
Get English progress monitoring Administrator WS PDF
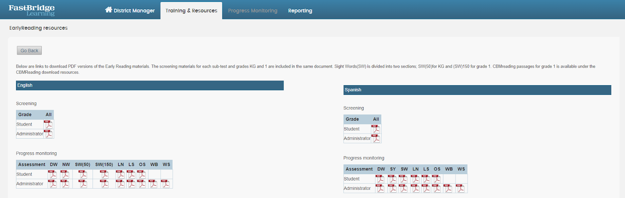(165, 184)
